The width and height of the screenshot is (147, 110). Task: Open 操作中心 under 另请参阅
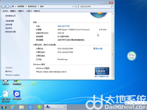click(x=9, y=72)
